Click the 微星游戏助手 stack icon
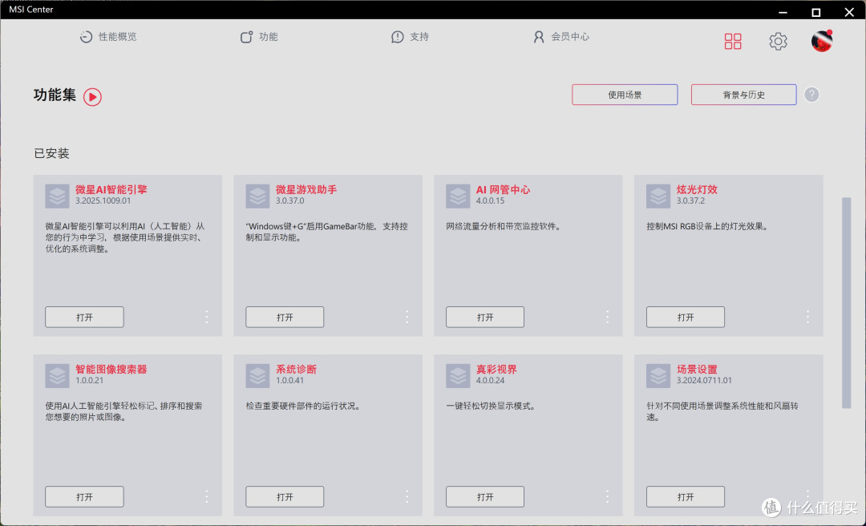 point(257,196)
